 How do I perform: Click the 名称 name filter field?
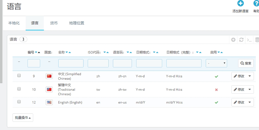[71, 63]
